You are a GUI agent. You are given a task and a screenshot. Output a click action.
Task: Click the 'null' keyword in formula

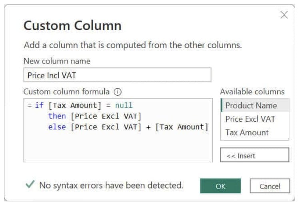124,105
